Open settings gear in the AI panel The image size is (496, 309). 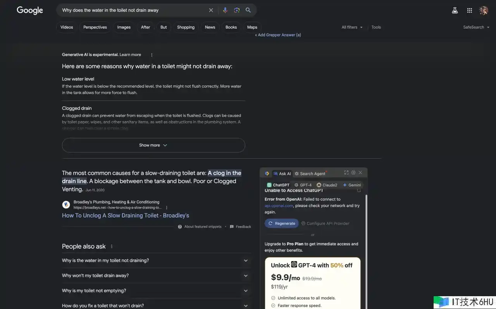(x=353, y=172)
